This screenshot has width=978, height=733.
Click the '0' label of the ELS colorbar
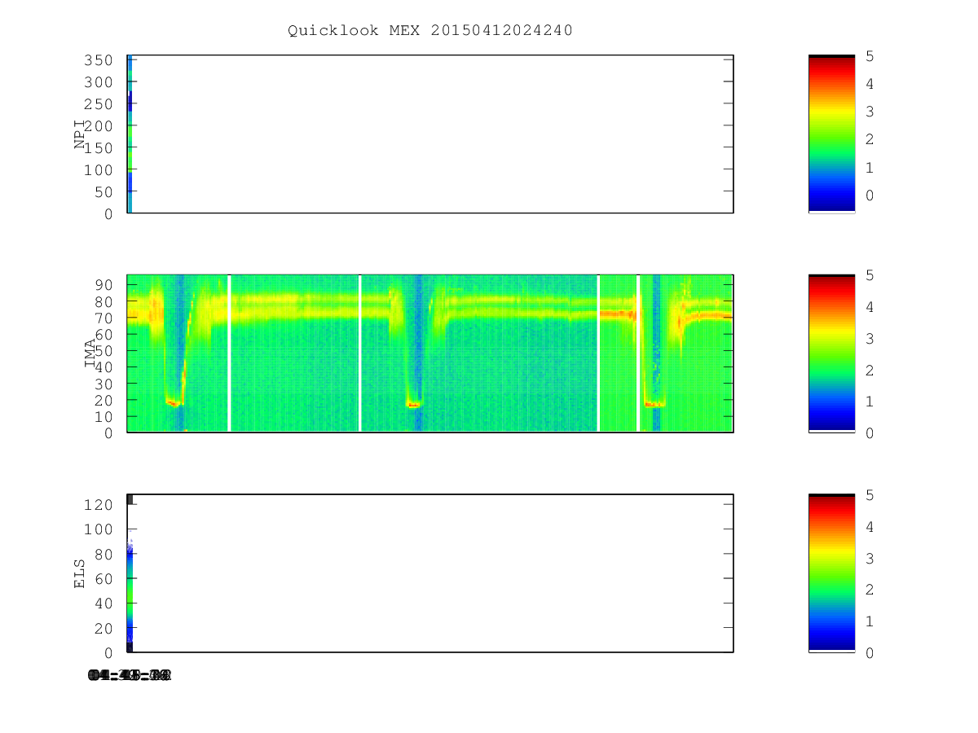[870, 653]
